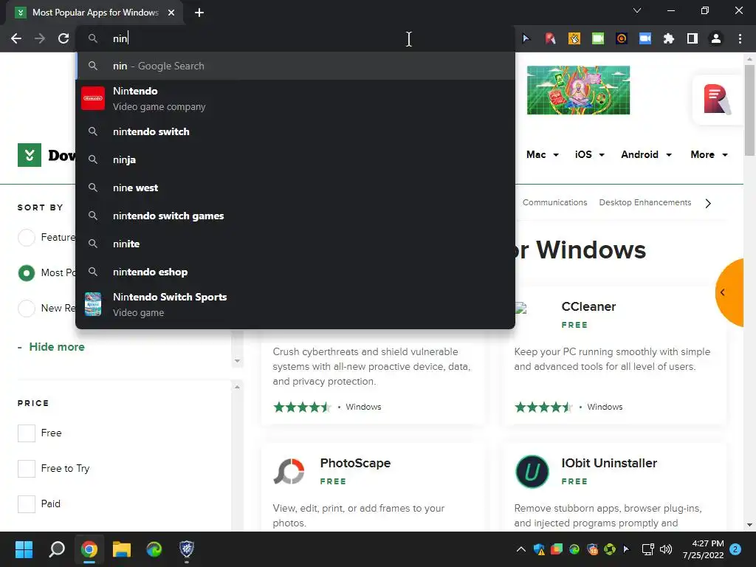Show hidden system tray icons
Image resolution: width=756 pixels, height=567 pixels.
point(520,549)
